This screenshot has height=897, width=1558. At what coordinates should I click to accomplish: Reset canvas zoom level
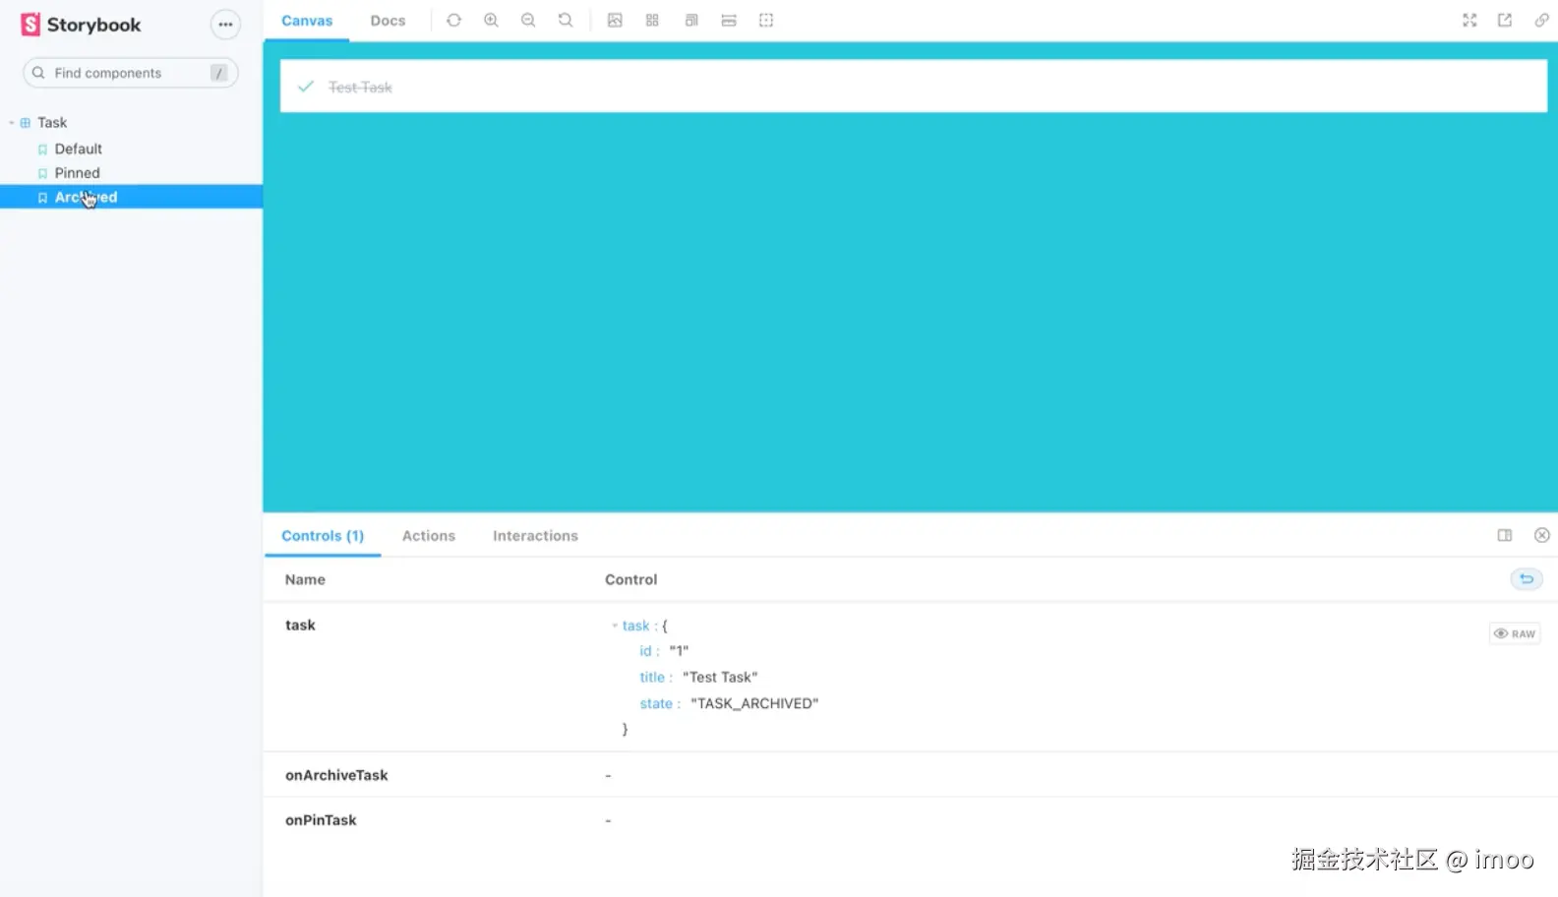tap(566, 21)
